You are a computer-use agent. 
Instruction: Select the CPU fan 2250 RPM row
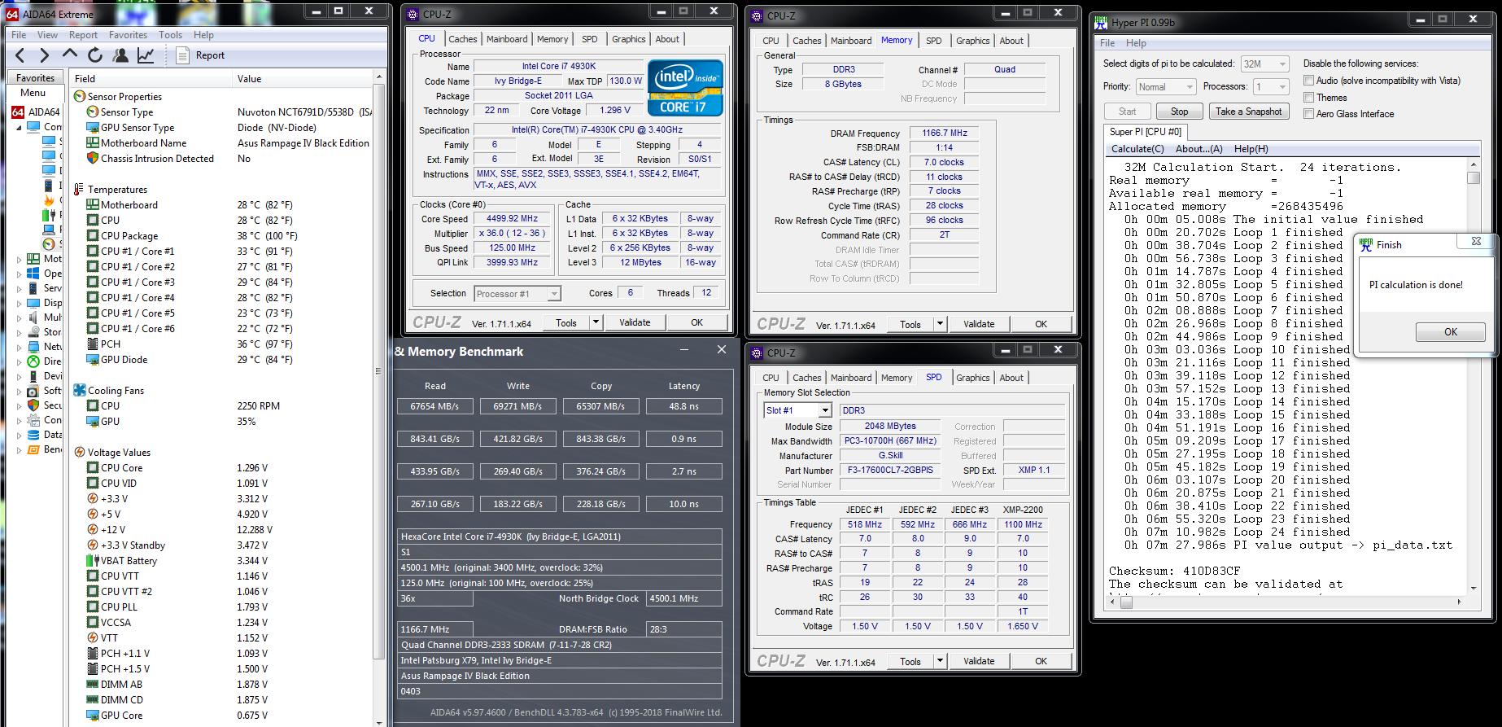click(222, 406)
